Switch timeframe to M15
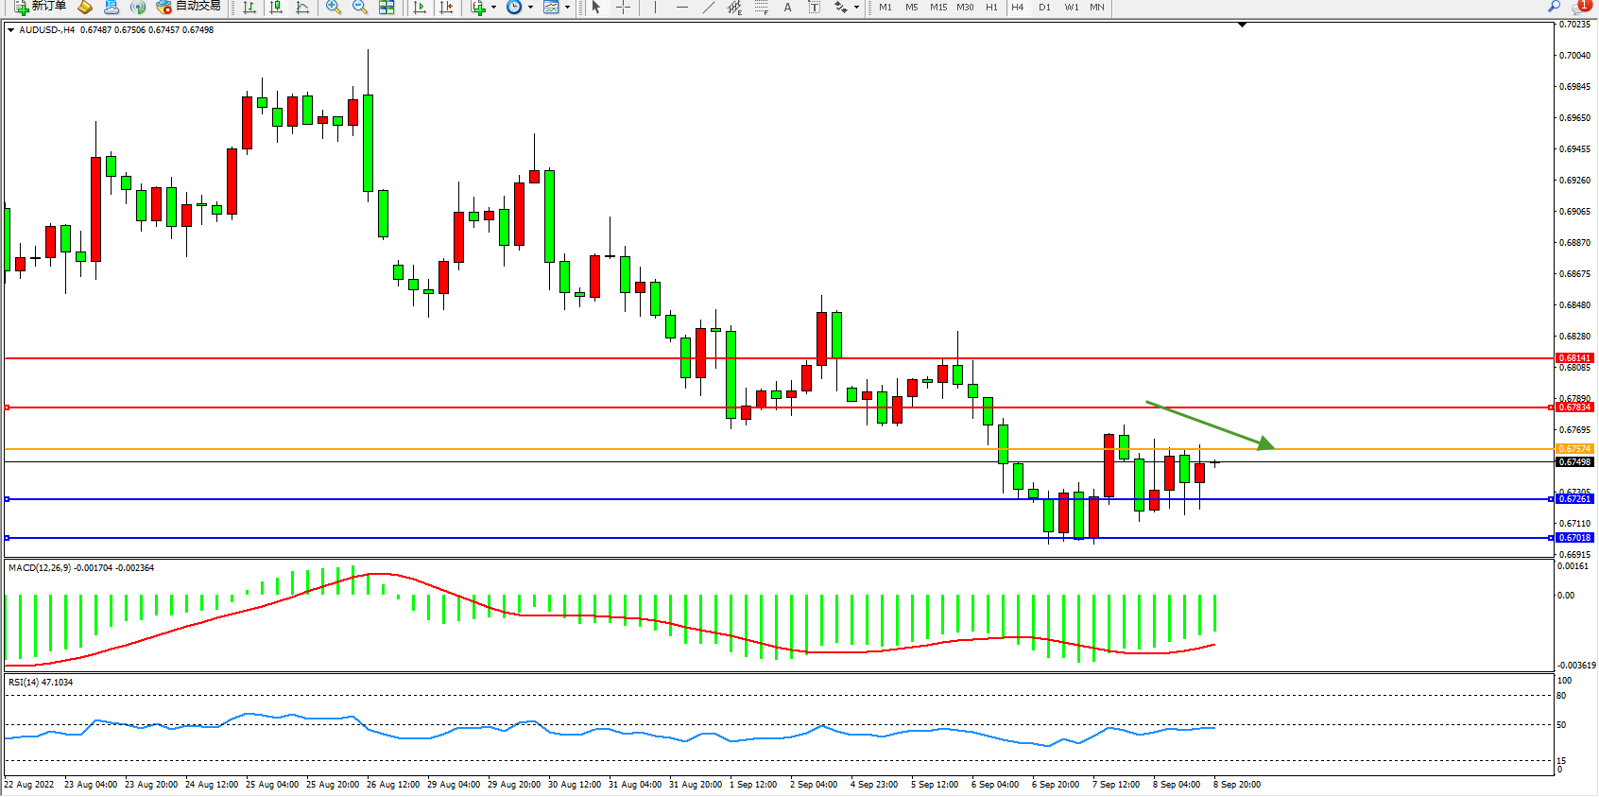 937,8
